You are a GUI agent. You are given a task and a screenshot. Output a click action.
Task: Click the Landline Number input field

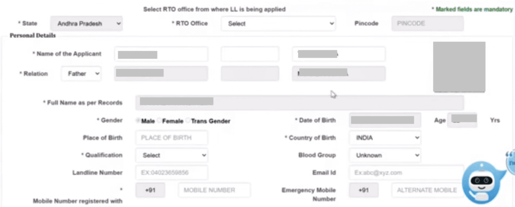click(x=171, y=173)
